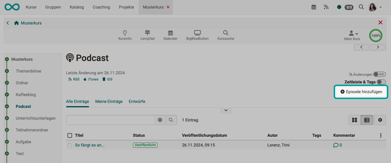Click into the entries search field
This screenshot has width=391, height=163.
click(x=111, y=120)
